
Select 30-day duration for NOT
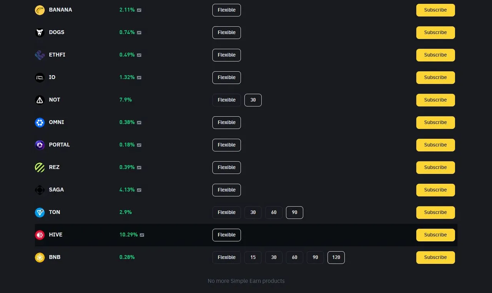[253, 100]
